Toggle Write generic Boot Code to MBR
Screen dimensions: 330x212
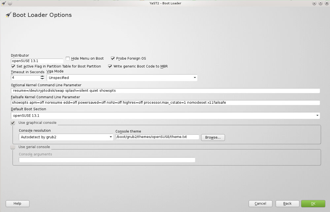[110, 66]
